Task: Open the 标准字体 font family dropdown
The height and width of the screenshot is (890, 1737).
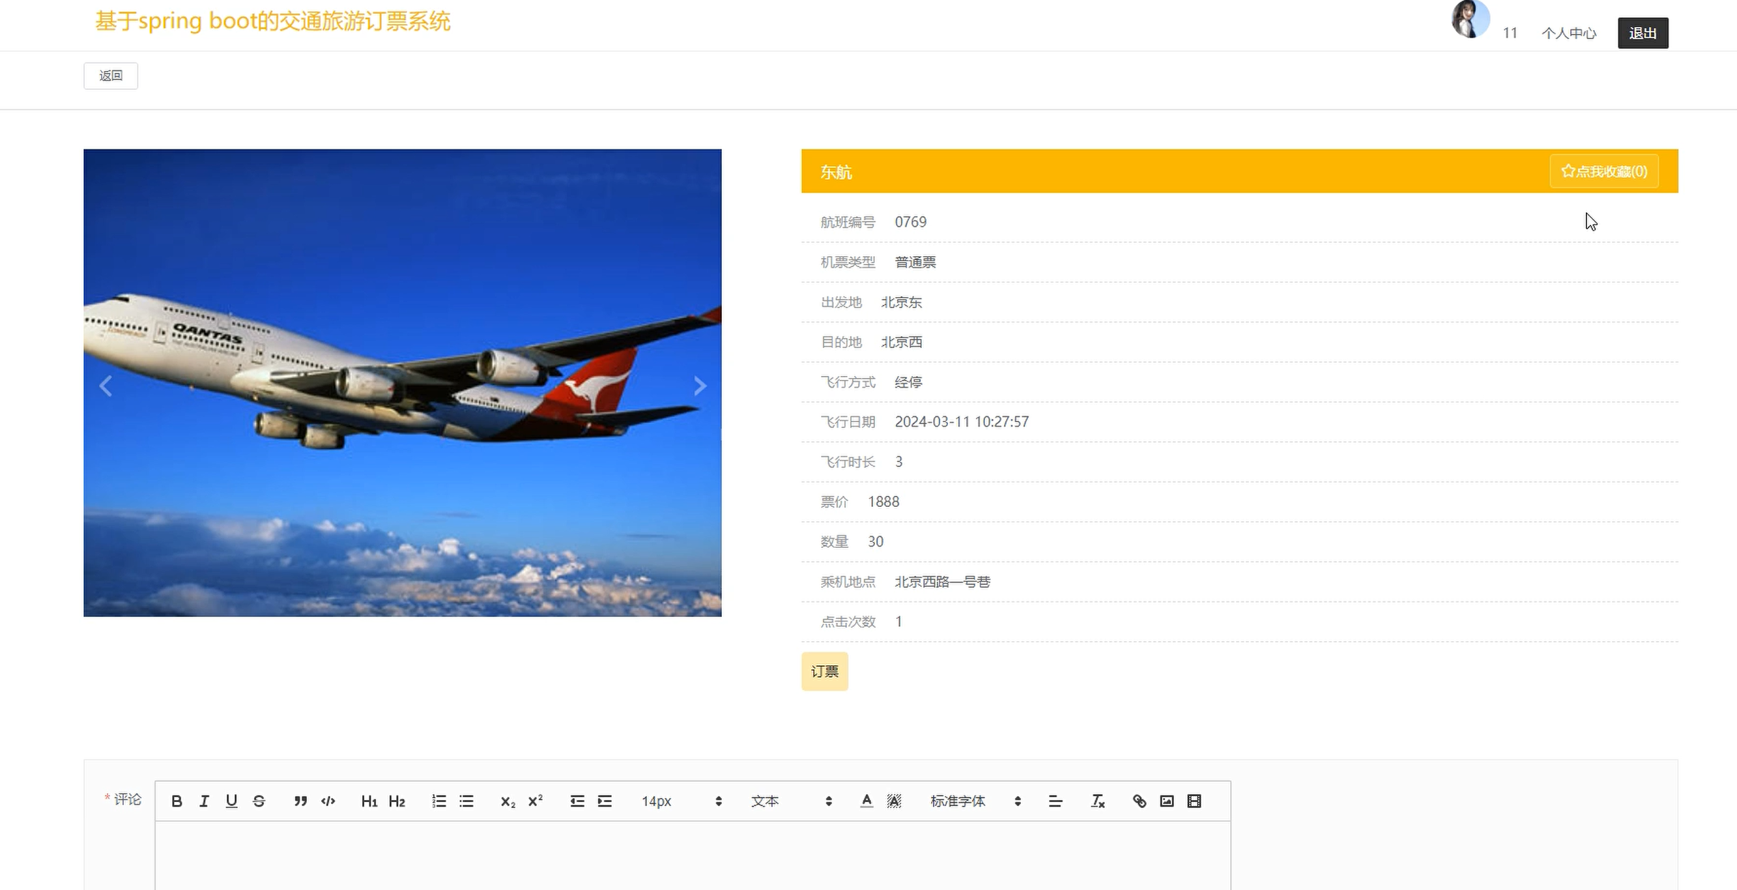Action: [976, 801]
